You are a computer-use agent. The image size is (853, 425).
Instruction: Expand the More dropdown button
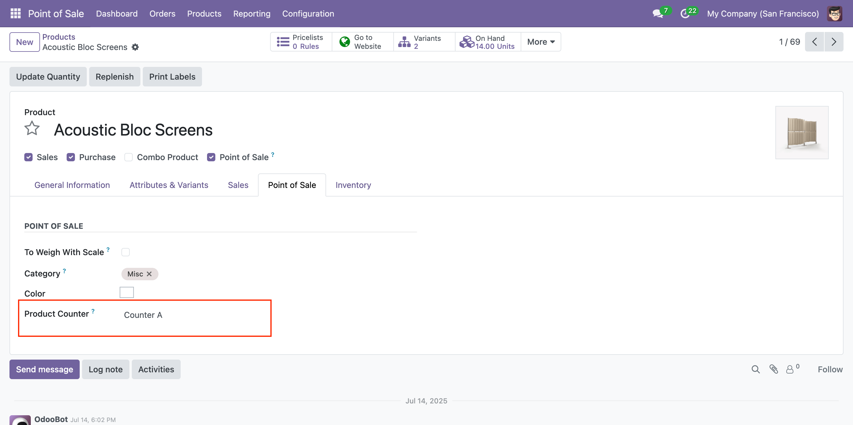pyautogui.click(x=541, y=42)
